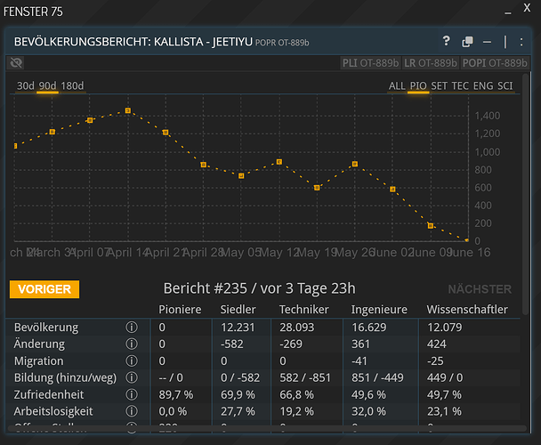
Task: Select the 90d time range
Action: [x=47, y=85]
